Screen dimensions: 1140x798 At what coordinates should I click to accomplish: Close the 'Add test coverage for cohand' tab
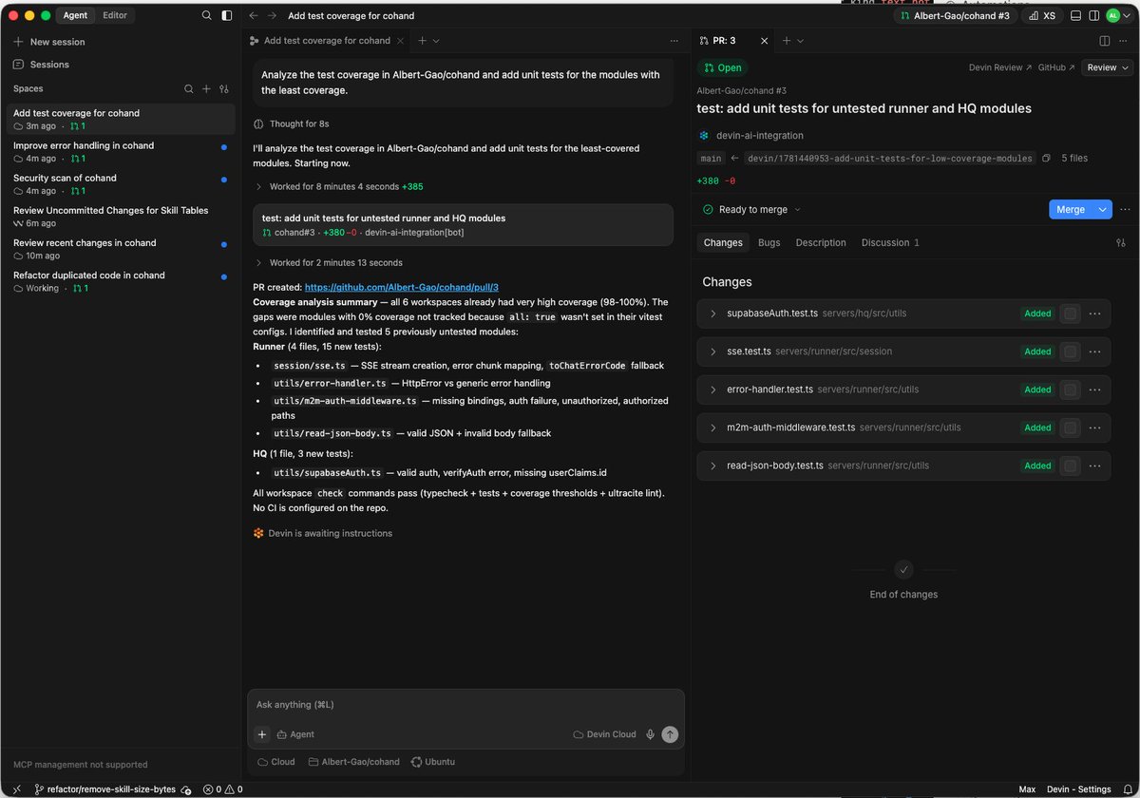pos(401,41)
